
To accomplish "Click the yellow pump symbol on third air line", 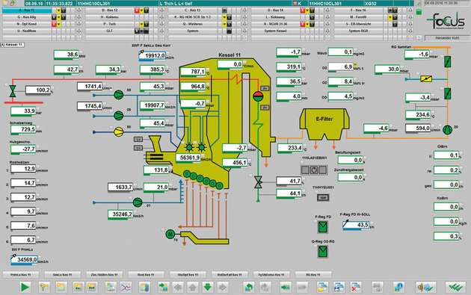I will [119, 131].
